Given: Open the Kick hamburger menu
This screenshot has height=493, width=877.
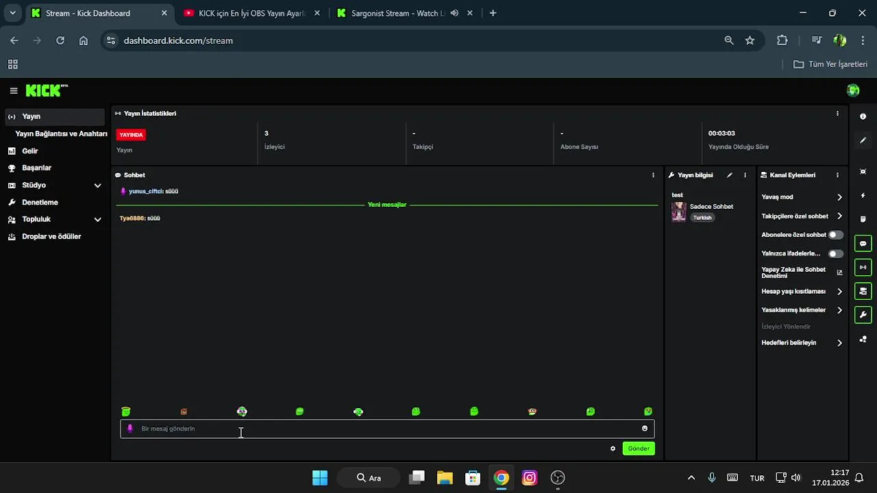Looking at the screenshot, I should pyautogui.click(x=14, y=90).
